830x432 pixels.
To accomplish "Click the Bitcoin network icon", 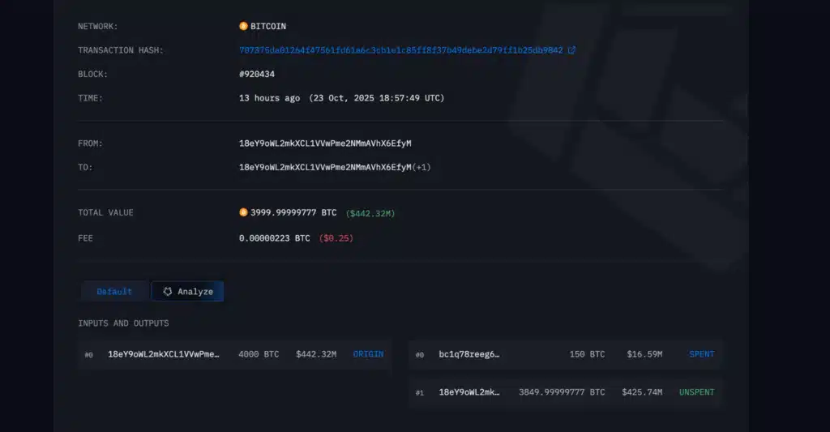I will [243, 26].
